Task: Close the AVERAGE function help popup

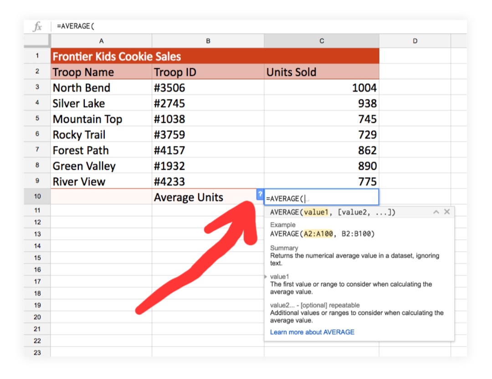Action: tap(447, 212)
